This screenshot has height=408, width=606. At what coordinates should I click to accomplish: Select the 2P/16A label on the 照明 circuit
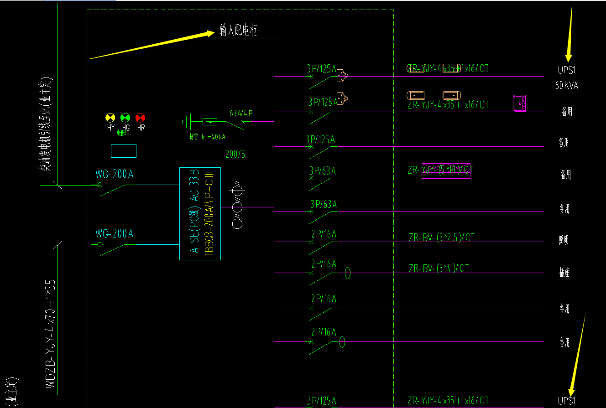click(324, 234)
